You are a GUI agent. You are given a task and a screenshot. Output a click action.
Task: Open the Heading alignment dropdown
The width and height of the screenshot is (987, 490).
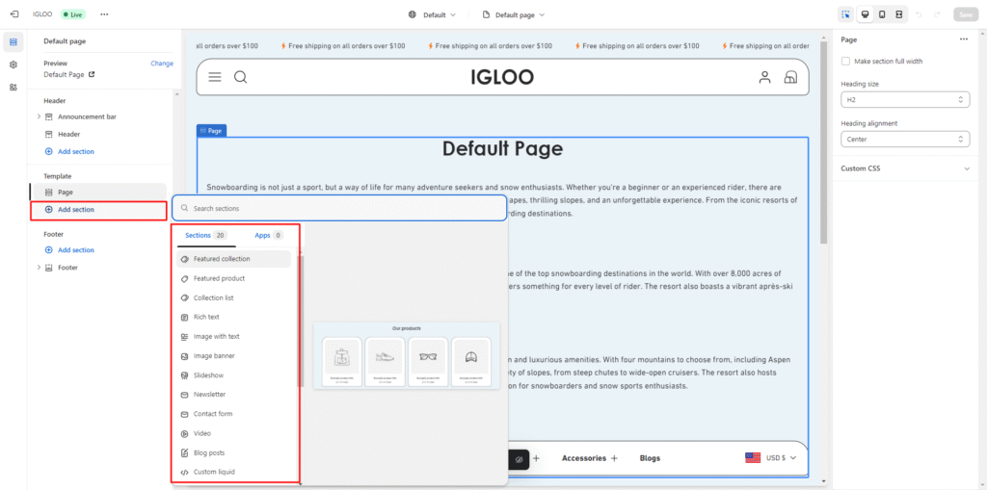(904, 140)
